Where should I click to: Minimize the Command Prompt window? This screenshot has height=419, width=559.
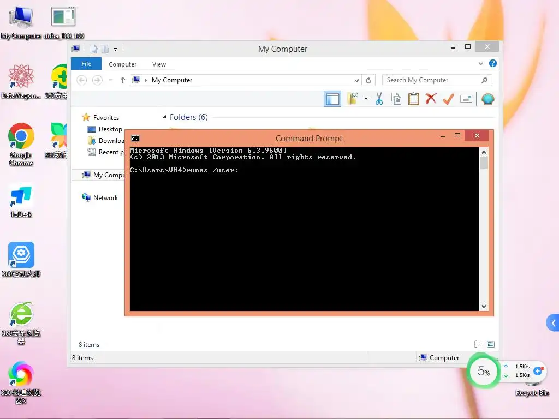pos(442,136)
